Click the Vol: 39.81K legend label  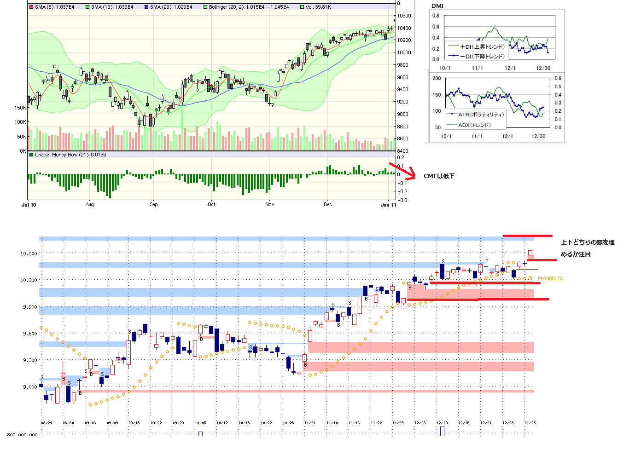(318, 7)
